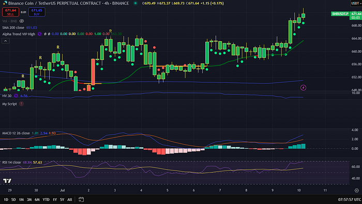Click the HV 30 indicator label

pos(7,96)
